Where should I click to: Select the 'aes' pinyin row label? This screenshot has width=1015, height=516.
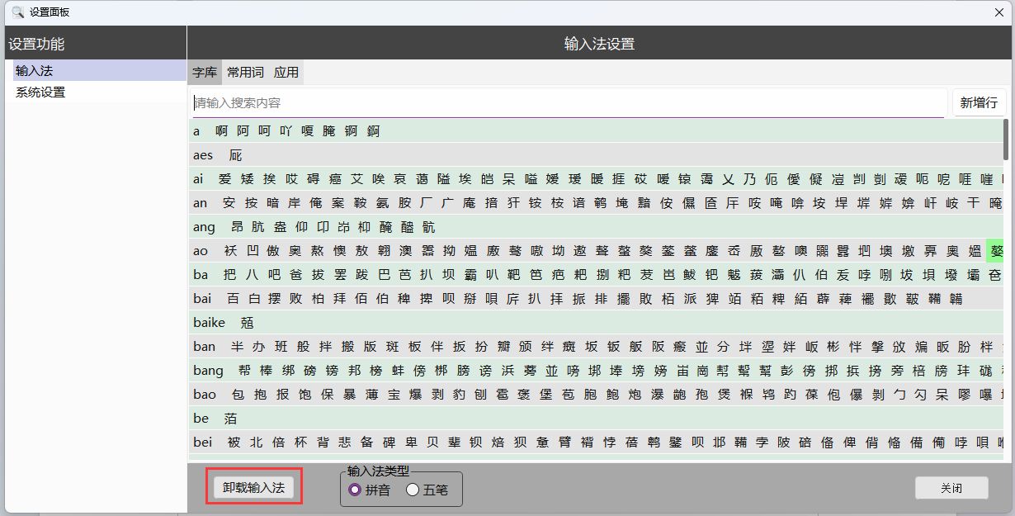pos(203,155)
